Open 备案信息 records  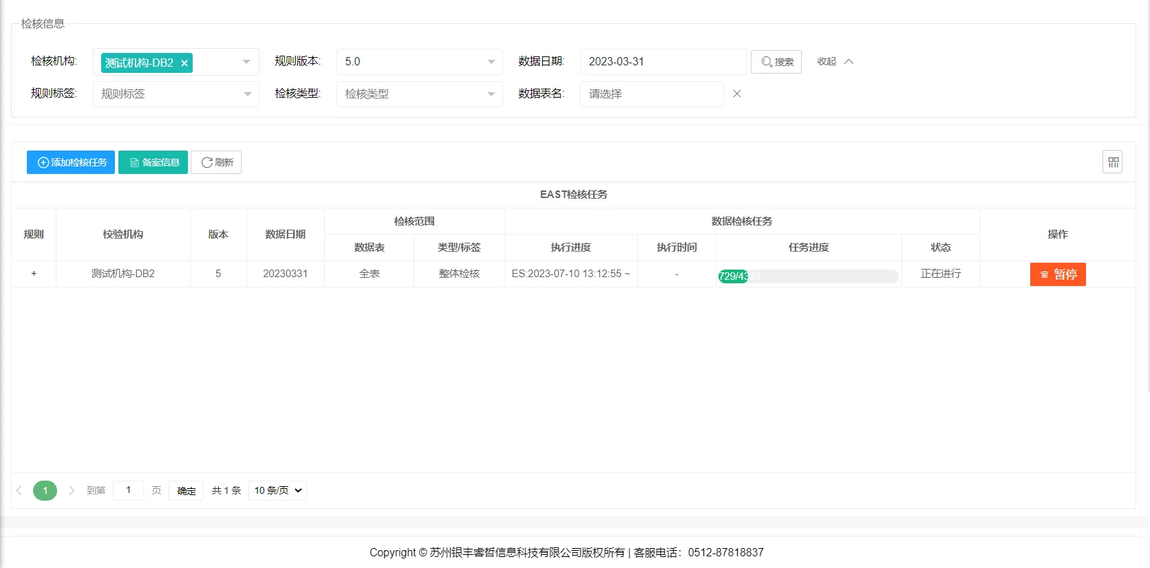click(x=153, y=162)
